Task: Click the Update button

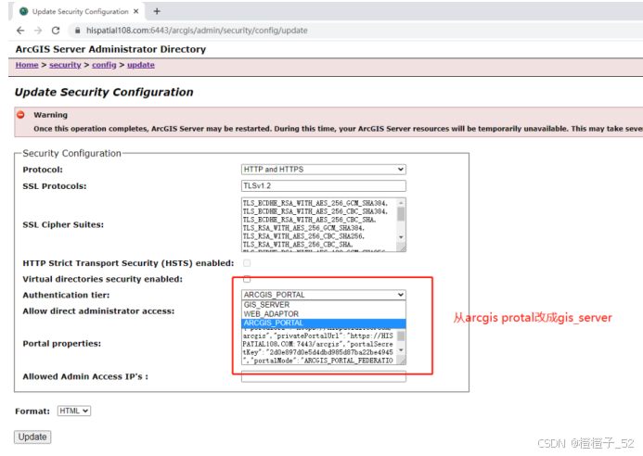Action: [x=32, y=437]
